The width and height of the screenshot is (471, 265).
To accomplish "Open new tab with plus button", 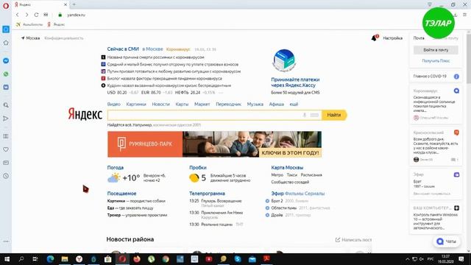I will coord(74,4).
